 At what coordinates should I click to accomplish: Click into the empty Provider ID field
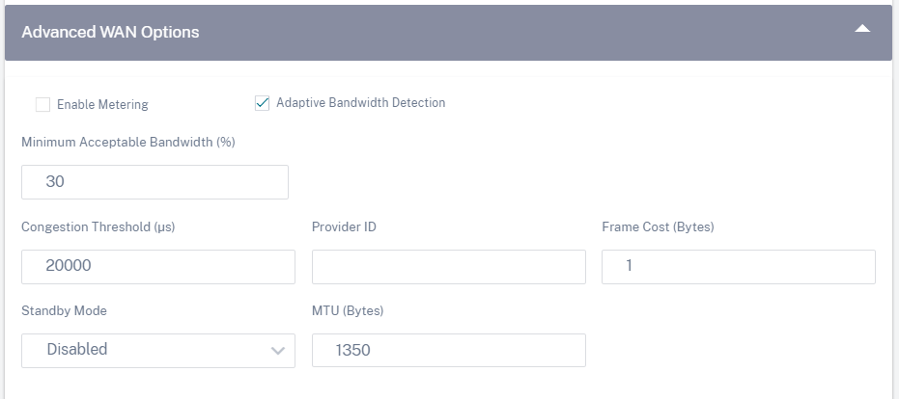pyautogui.click(x=449, y=267)
